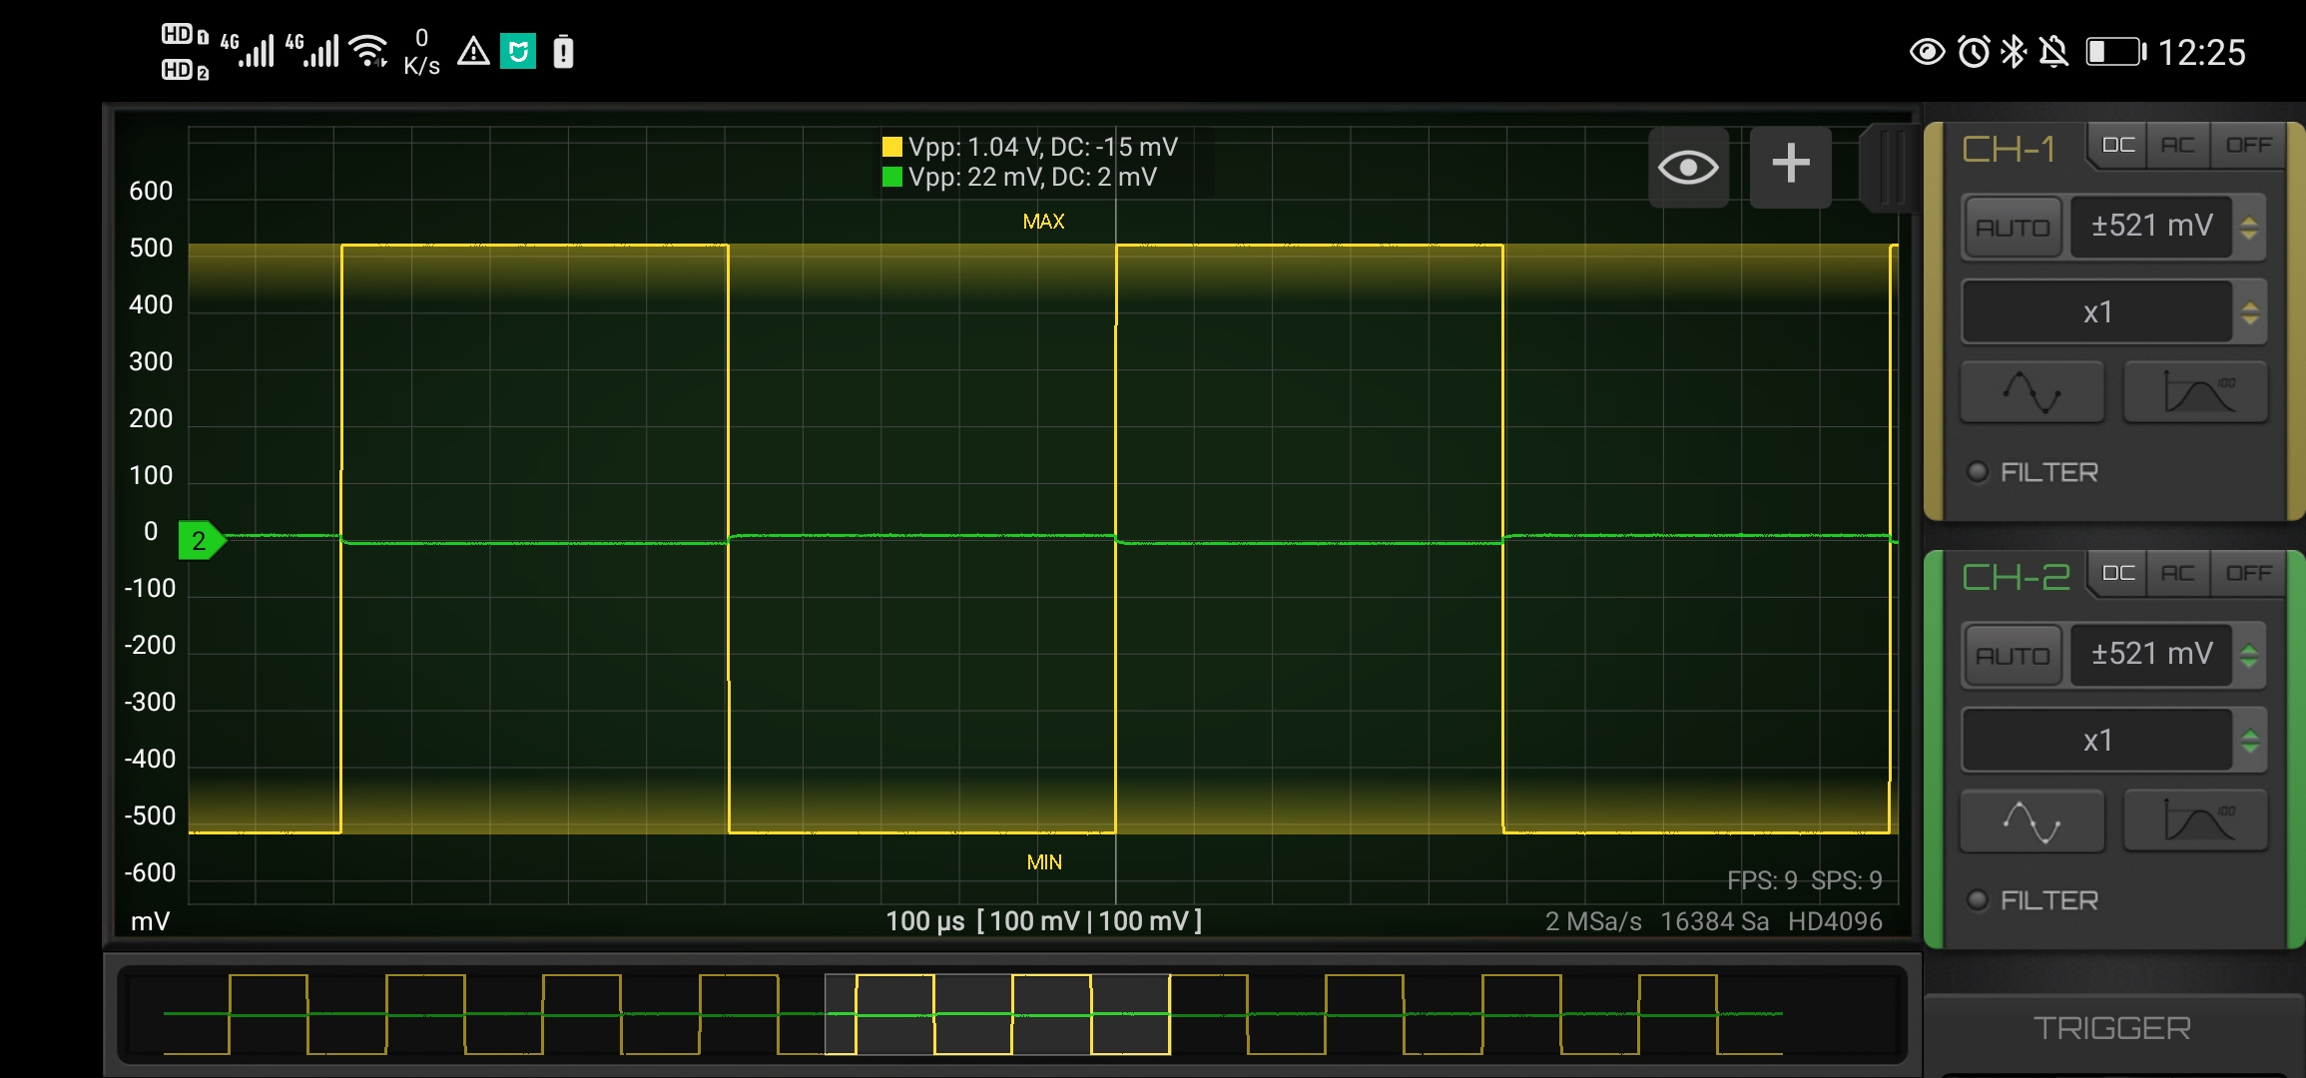
Task: Tap the teal shield notification icon
Action: click(x=518, y=51)
